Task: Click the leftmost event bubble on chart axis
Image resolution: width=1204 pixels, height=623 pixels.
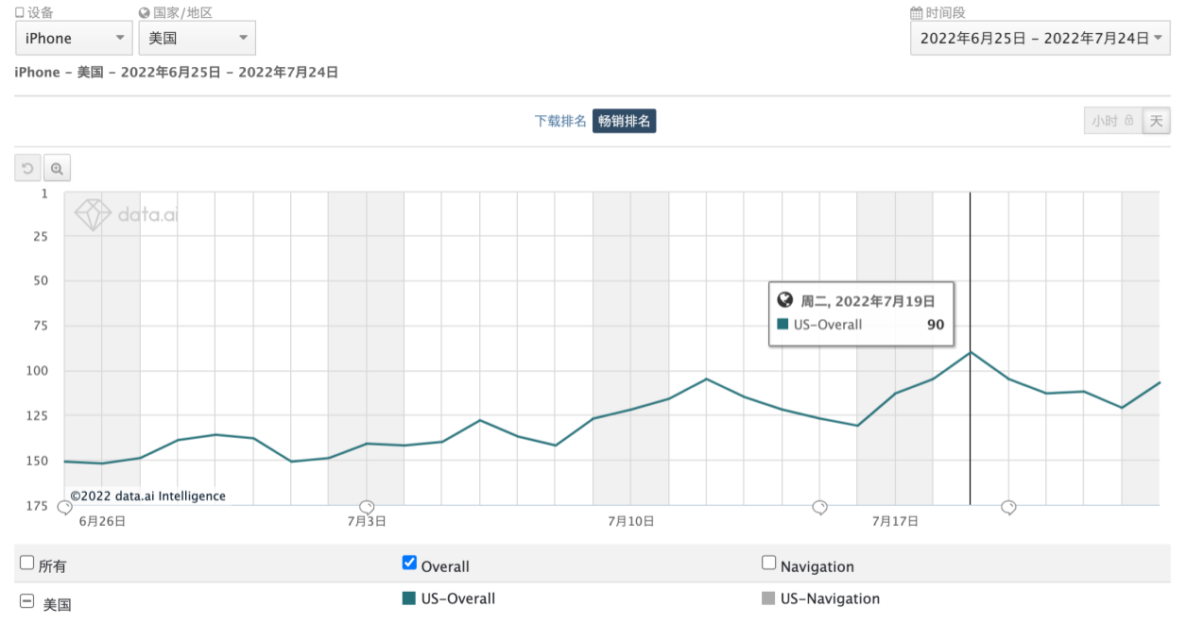Action: point(64,508)
